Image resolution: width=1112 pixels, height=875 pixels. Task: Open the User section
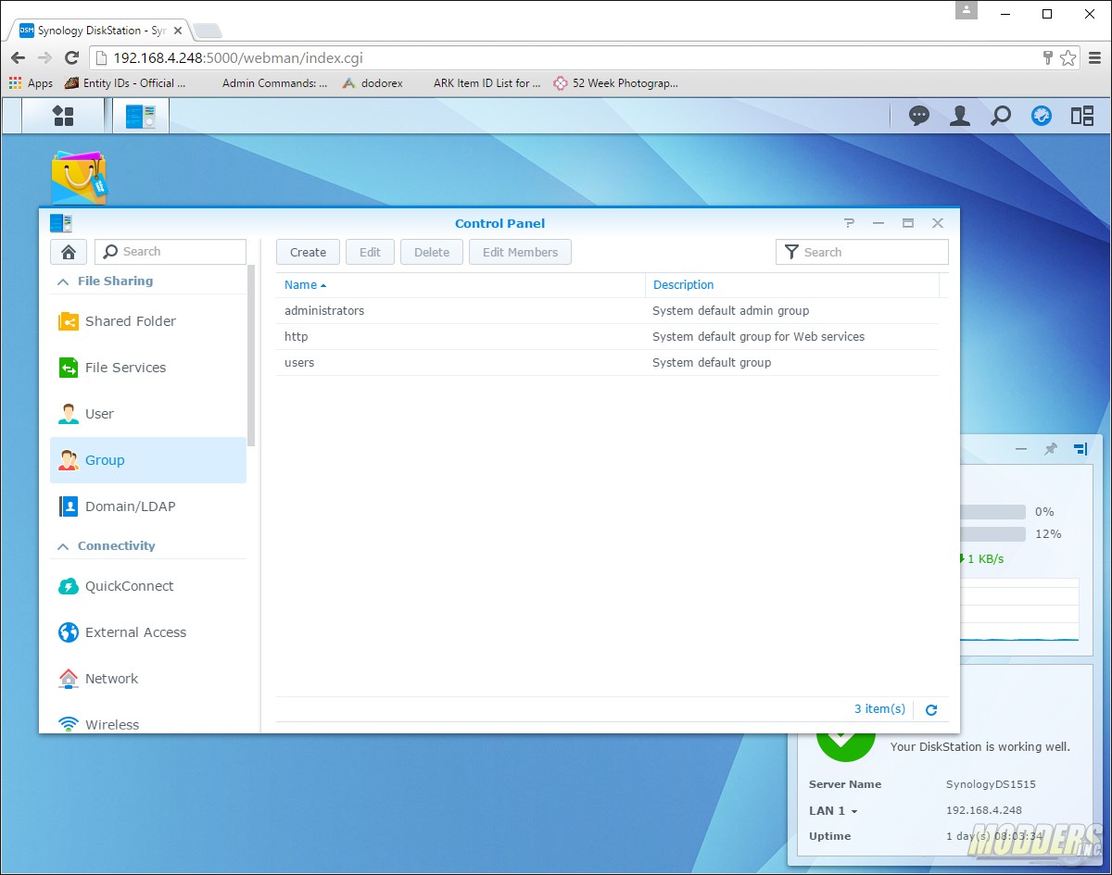pos(148,414)
